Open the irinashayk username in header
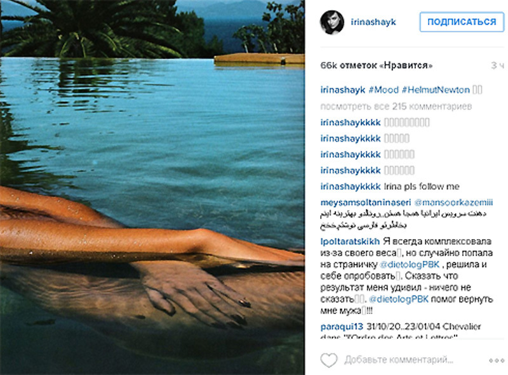 pos(373,22)
